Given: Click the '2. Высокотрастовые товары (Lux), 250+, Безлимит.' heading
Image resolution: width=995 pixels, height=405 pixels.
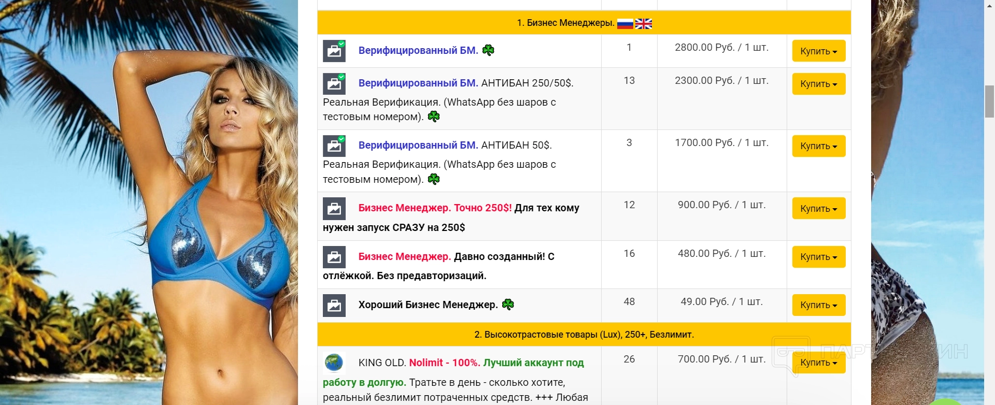Looking at the screenshot, I should (x=584, y=335).
